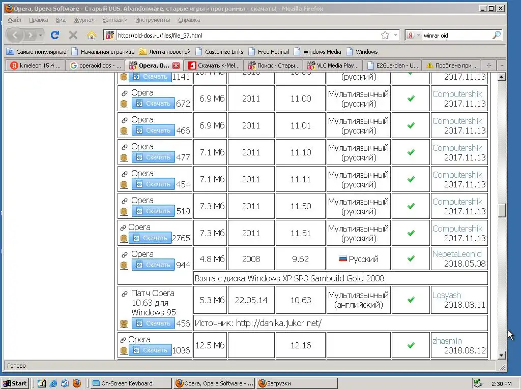521x390 pixels.
Task: Open the Вид menu
Action: [61, 20]
